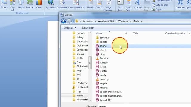
Task: Open the Text Box dropdown
Action: tap(120, 5)
